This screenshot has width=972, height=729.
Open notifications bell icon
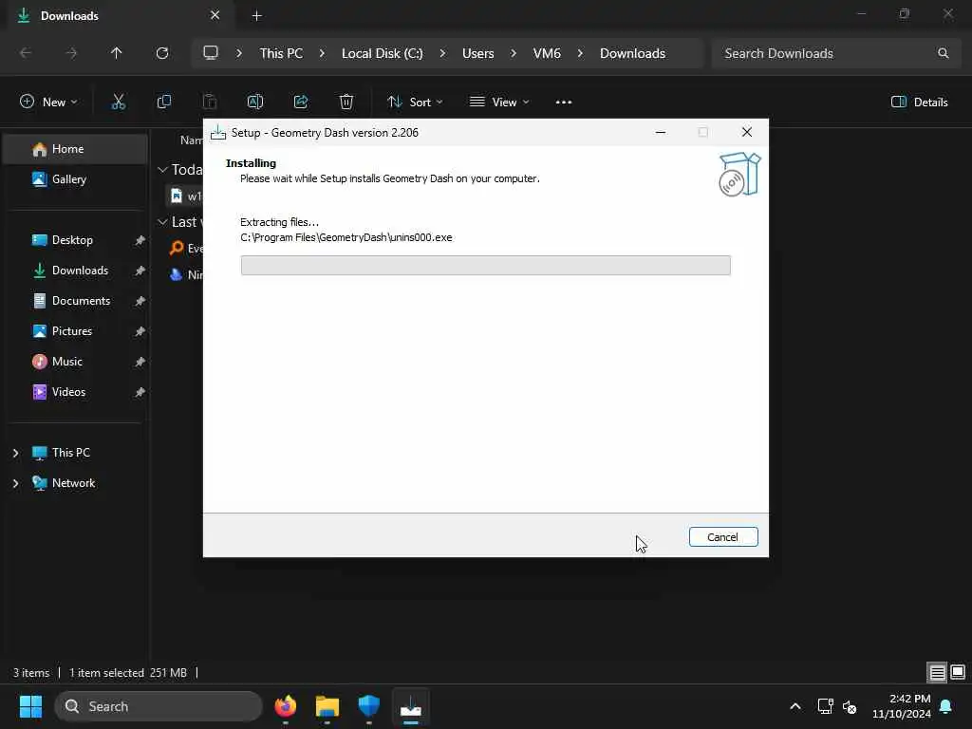click(x=946, y=706)
